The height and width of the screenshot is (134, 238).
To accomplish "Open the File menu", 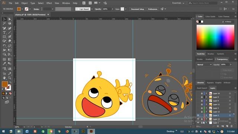I will (x=10, y=3).
